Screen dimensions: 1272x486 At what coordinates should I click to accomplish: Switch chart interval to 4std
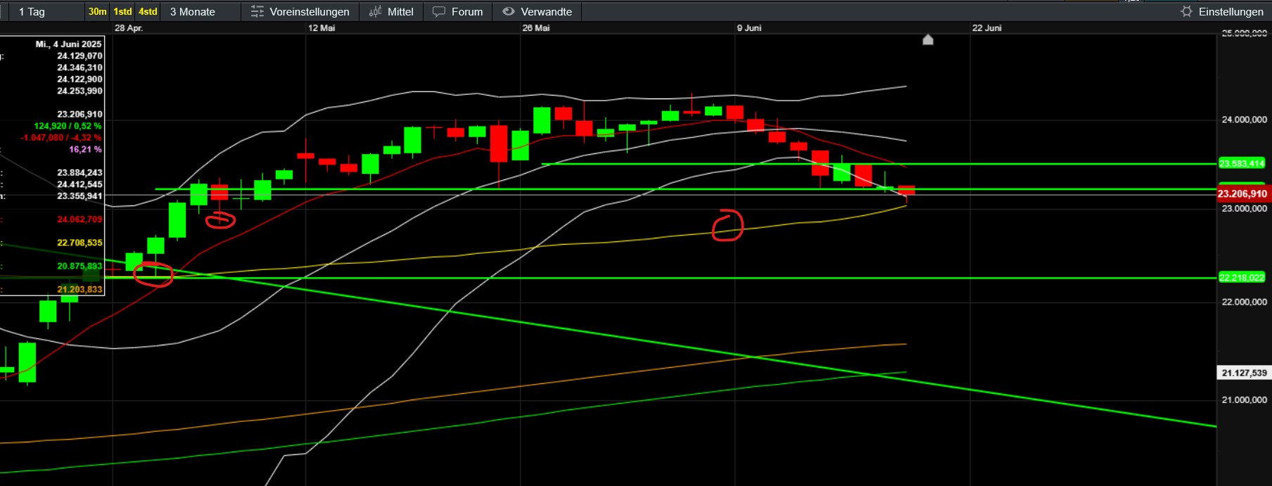coord(148,12)
